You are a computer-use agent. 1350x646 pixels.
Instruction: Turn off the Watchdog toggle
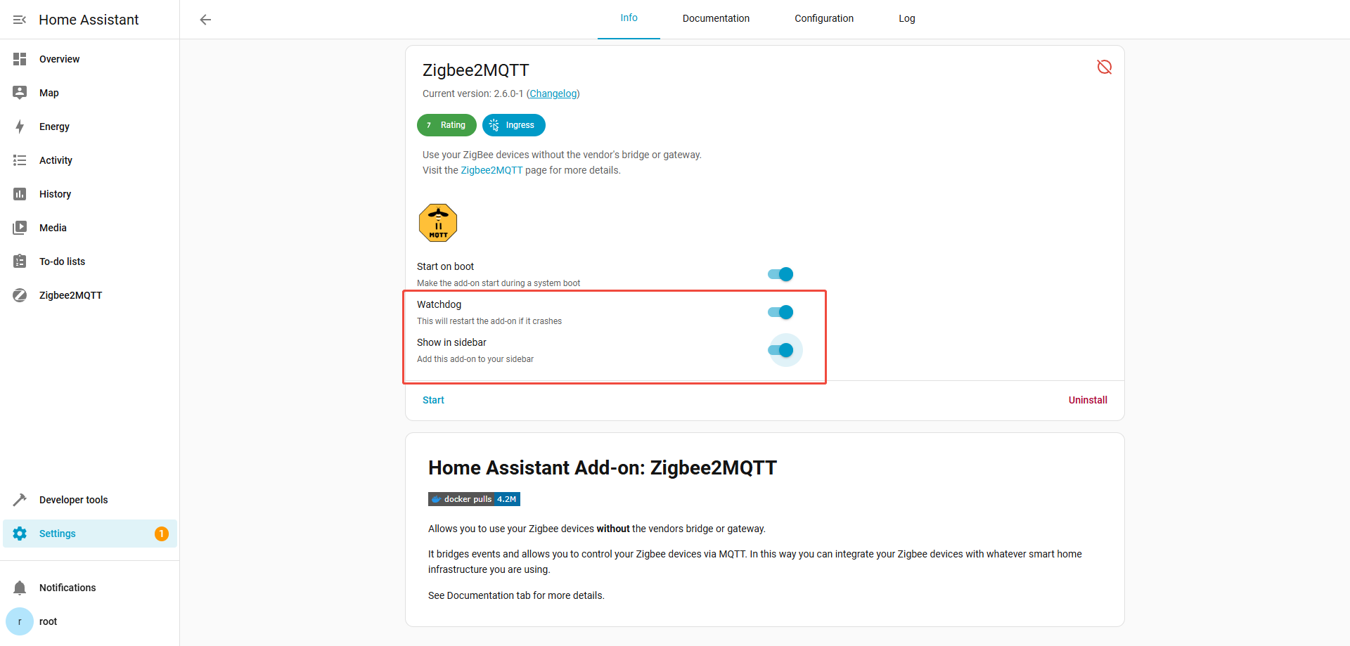[780, 312]
